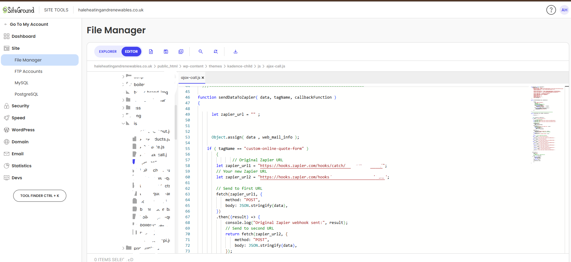This screenshot has width=571, height=262.
Task: Click the WordPress logo icon in sidebar
Action: pos(7,130)
